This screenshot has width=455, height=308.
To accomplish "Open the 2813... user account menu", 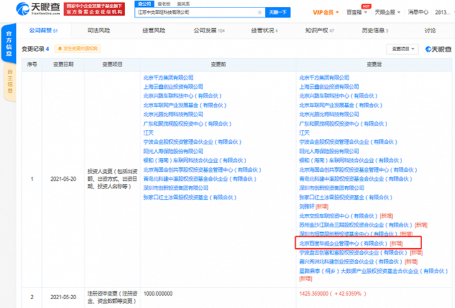I will click(x=443, y=12).
